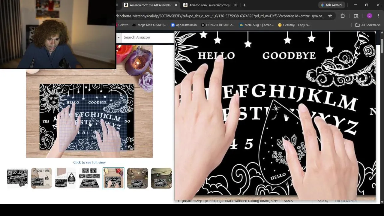
Task: Switch to the minecraft creeper tab
Action: point(210,5)
